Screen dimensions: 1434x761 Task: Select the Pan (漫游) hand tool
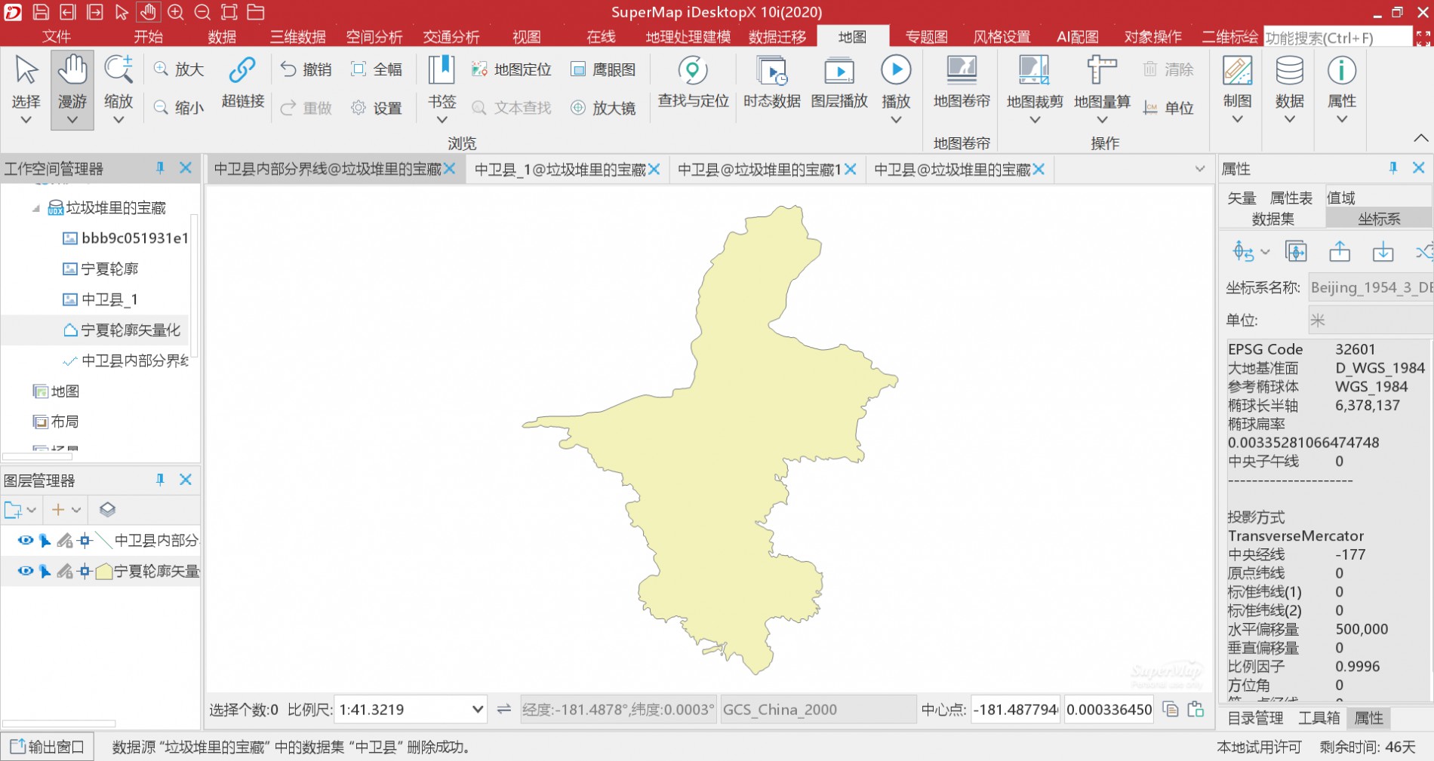point(72,72)
